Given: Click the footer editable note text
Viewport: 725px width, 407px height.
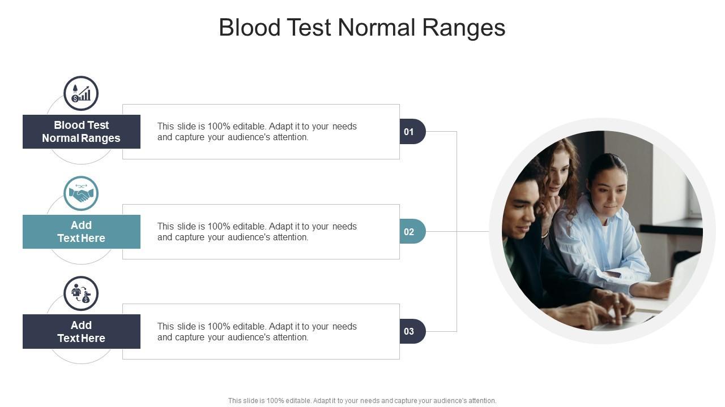Looking at the screenshot, I should point(362,401).
